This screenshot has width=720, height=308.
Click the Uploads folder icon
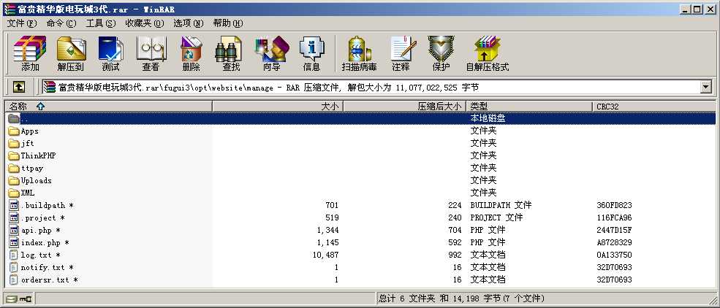pos(14,180)
